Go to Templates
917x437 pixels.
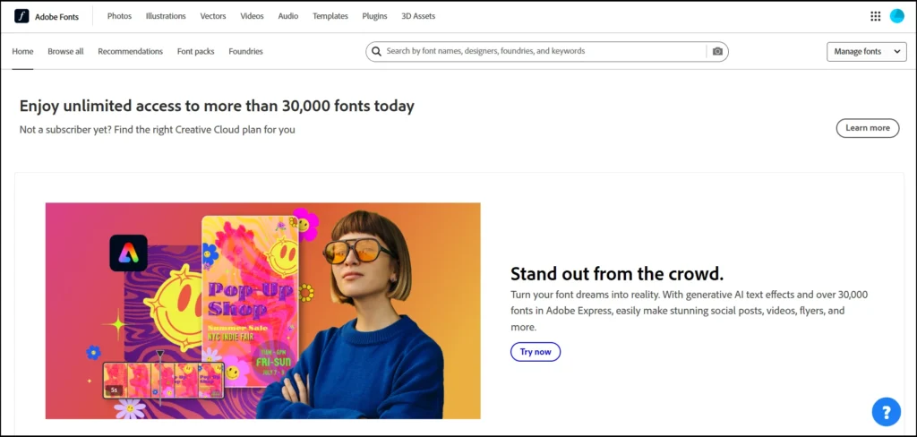[x=330, y=16]
